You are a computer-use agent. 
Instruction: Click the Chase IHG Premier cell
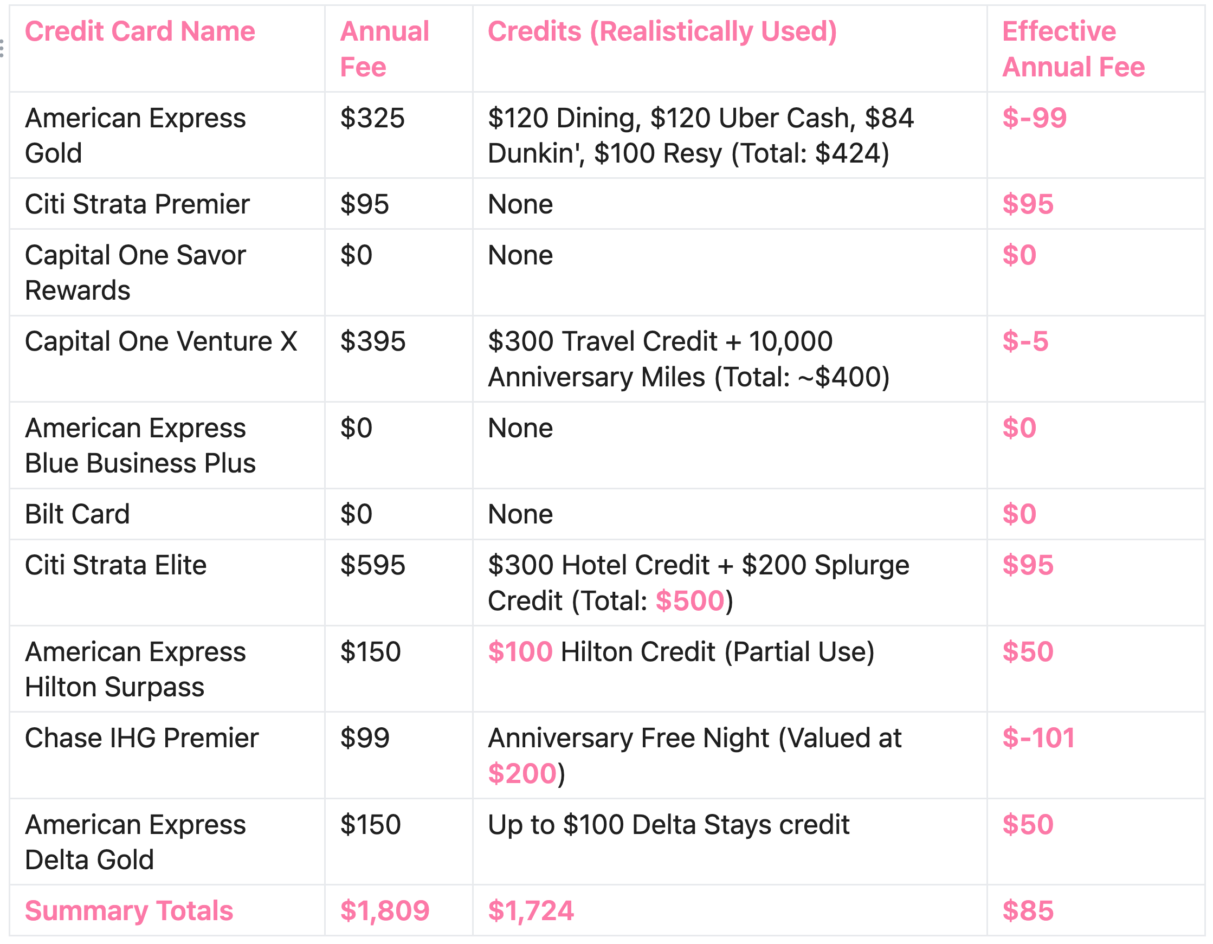click(141, 739)
